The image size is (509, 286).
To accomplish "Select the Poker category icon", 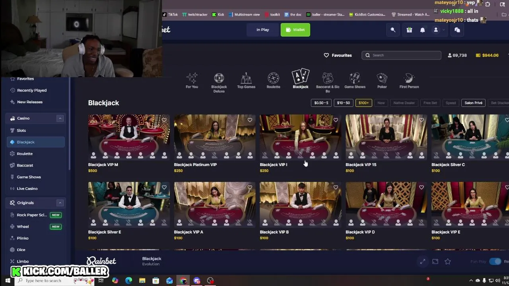I will point(382,81).
